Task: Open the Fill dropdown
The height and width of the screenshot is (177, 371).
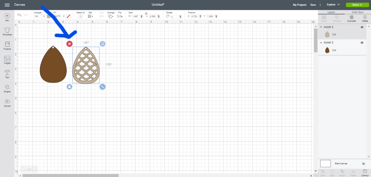Action: point(59,16)
